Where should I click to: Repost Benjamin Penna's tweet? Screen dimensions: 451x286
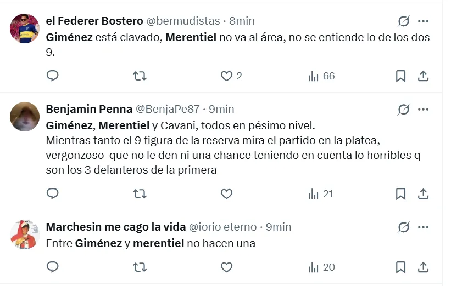coord(140,193)
